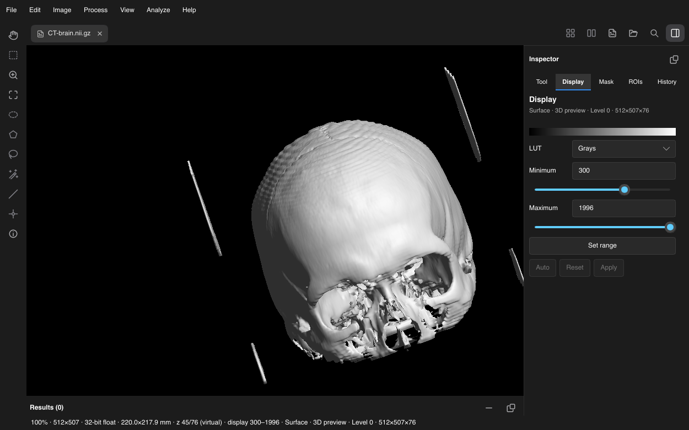Screen dimensions: 689x430
Task: Click the Apply button
Action: tap(609, 267)
